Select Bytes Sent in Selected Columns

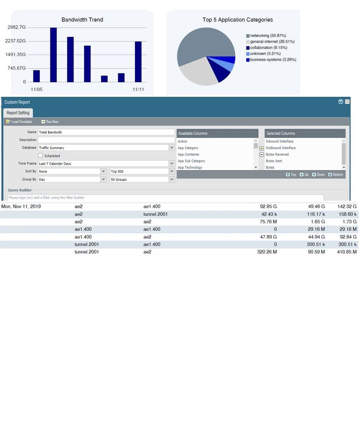click(x=274, y=161)
